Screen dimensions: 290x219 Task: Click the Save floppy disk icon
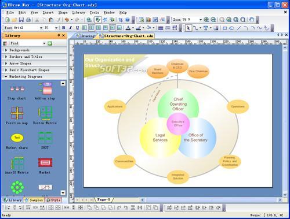[21, 20]
